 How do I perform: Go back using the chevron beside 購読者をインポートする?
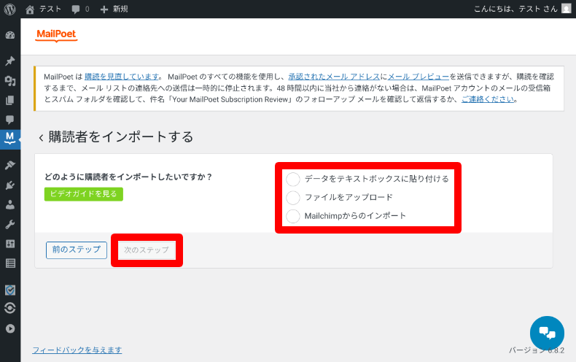[x=41, y=138]
